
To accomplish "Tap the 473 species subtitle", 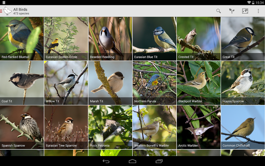I will tap(21, 14).
